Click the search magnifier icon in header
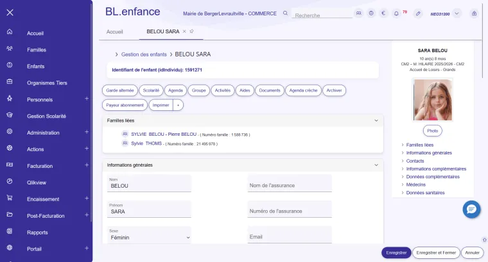Screen dimensions: 488x262 click(285, 13)
